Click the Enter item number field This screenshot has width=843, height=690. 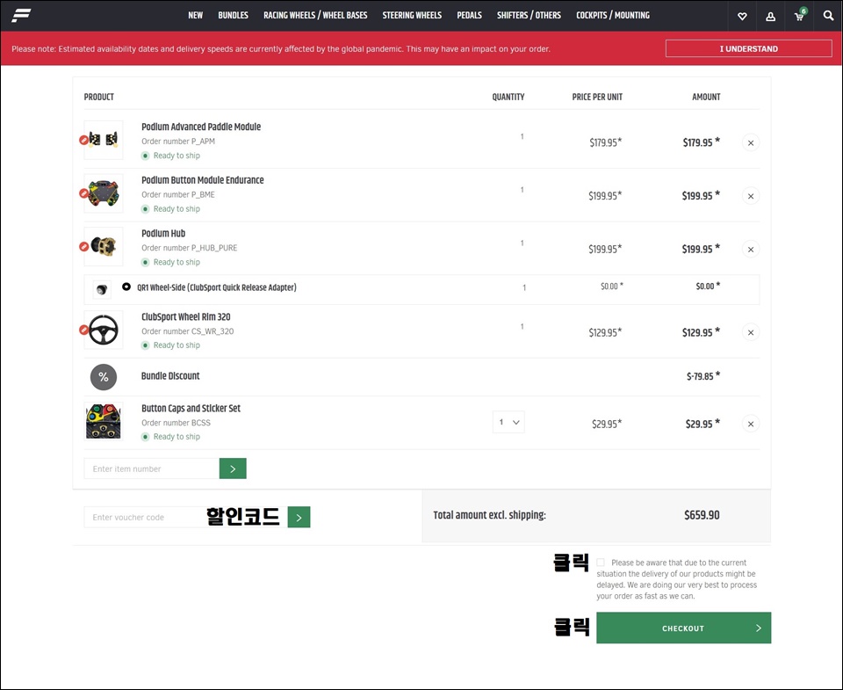(152, 468)
